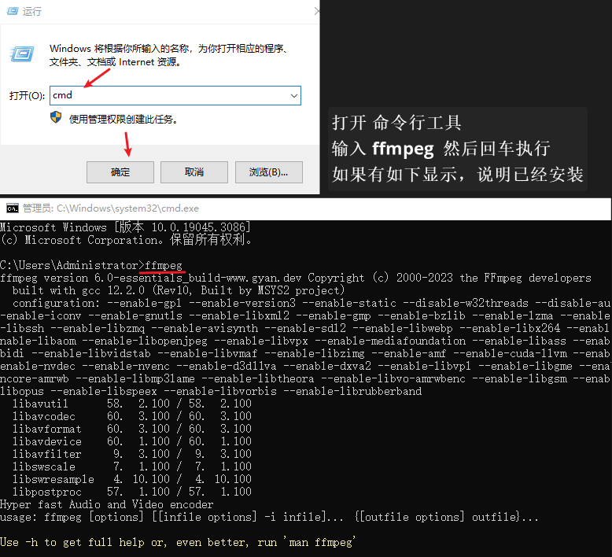Viewport: 612px width, 557px height.
Task: Click the libswresample version row
Action: (132, 479)
